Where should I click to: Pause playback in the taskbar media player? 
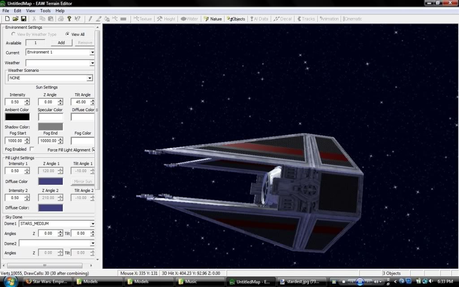point(360,282)
